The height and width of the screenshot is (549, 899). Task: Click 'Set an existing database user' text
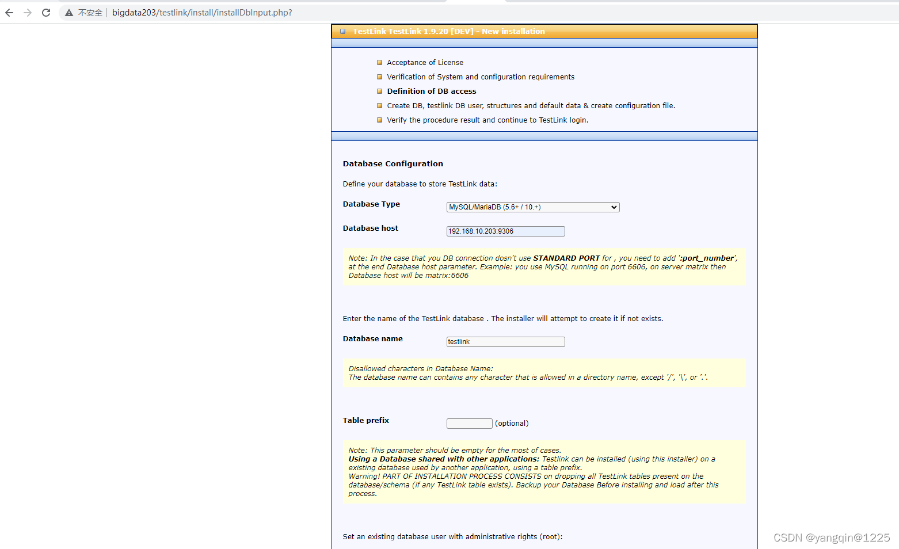452,537
